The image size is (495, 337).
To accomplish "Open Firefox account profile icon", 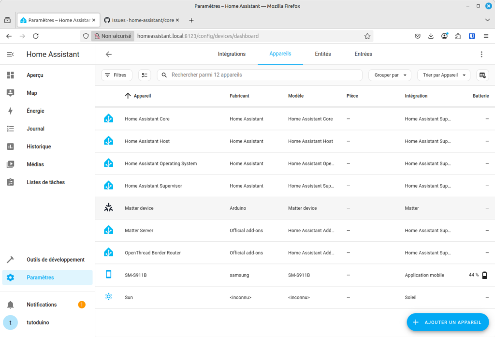I will coord(445,36).
